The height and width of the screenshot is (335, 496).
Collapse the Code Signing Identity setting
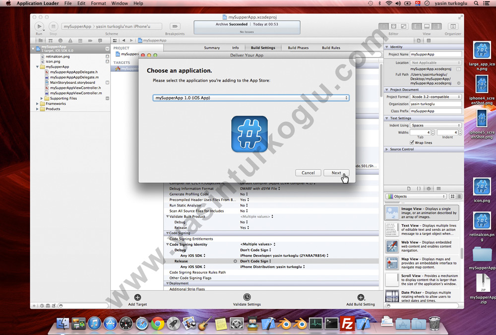click(167, 245)
